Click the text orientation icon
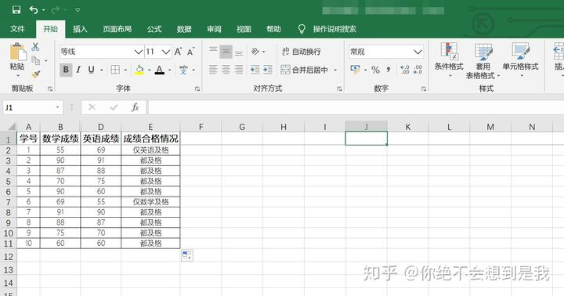Viewport: 564px width, 296px height. tap(255, 52)
